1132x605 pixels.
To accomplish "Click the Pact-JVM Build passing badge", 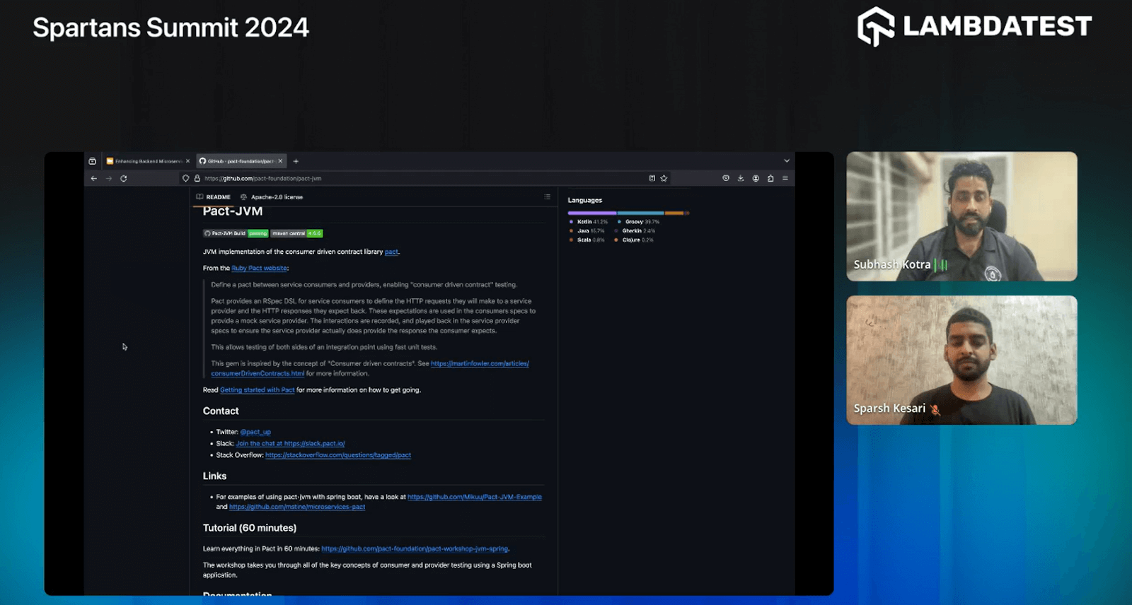I will click(236, 233).
